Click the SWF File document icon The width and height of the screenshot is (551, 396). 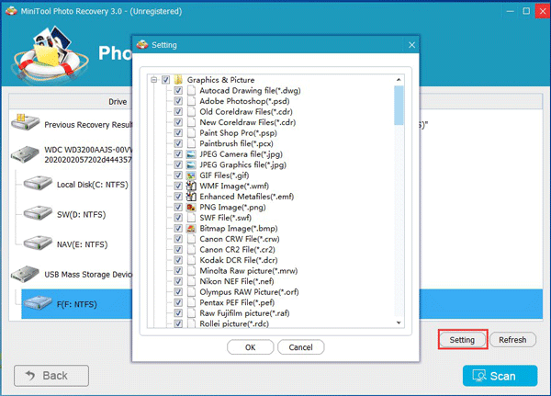[192, 218]
